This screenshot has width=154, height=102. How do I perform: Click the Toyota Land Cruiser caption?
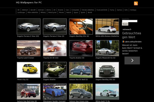point(25,58)
